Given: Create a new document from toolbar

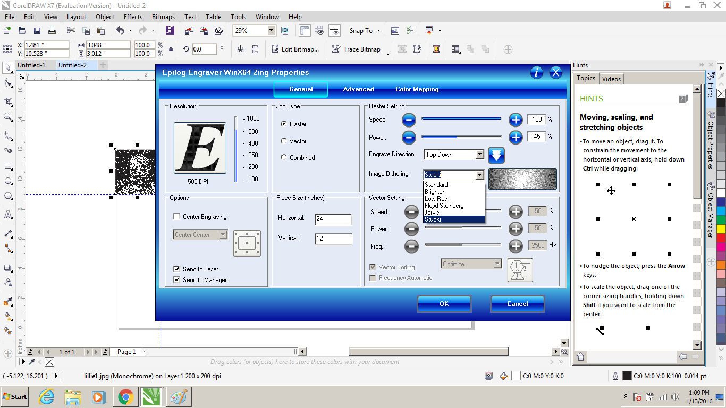Looking at the screenshot, I should (x=7, y=31).
